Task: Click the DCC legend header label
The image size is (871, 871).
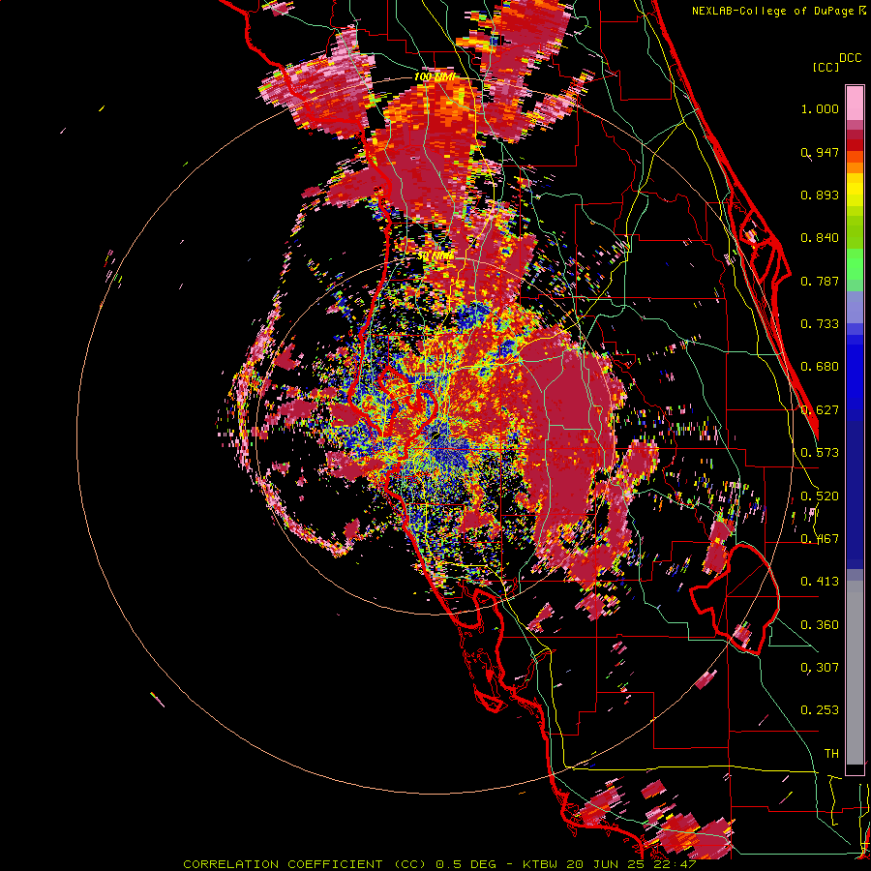Action: [850, 58]
